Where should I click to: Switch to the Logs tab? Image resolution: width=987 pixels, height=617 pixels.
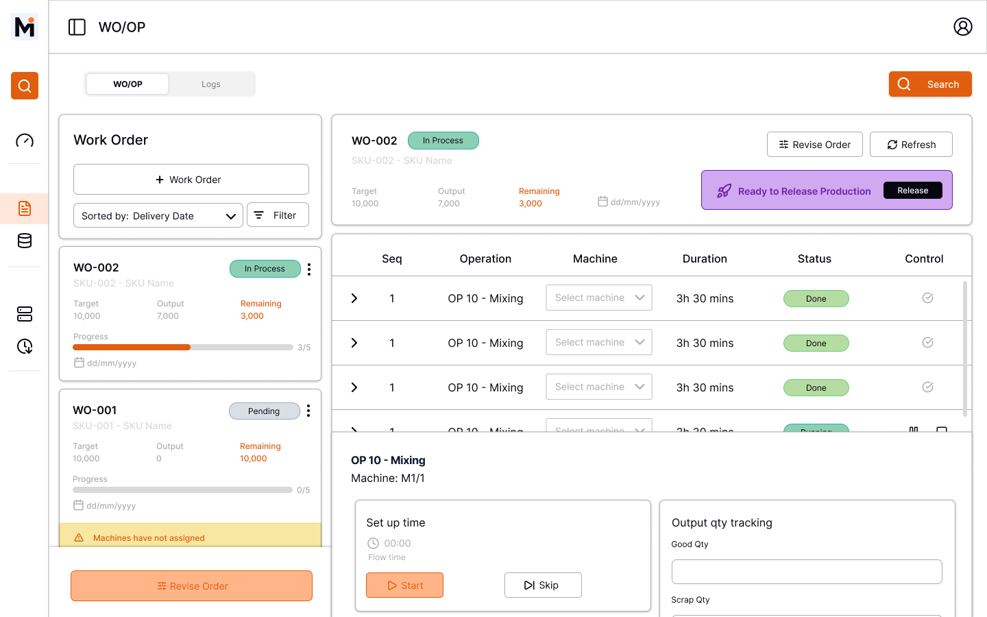pyautogui.click(x=210, y=84)
